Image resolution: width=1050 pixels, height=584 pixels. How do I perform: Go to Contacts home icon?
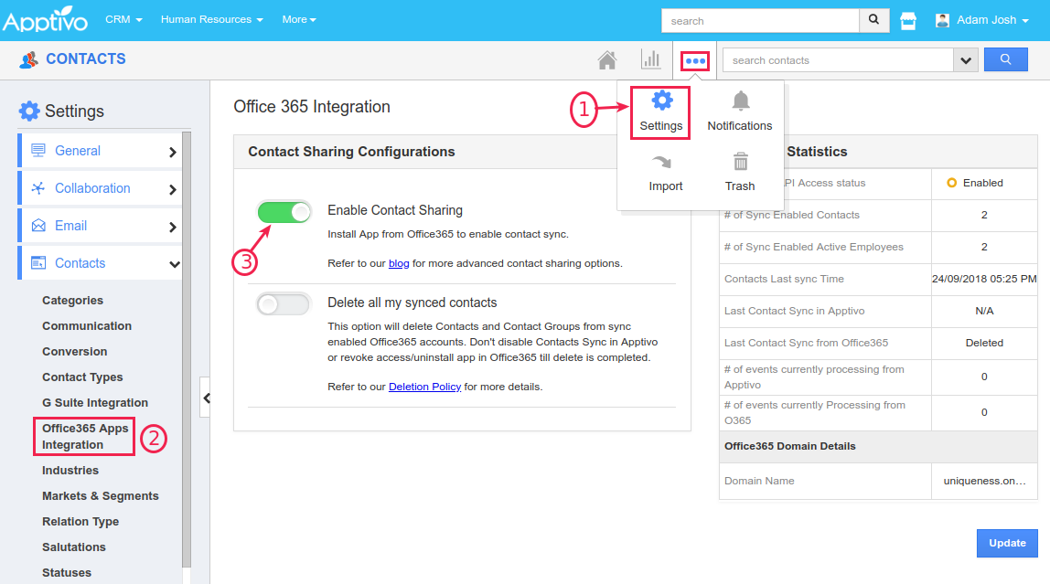[607, 60]
